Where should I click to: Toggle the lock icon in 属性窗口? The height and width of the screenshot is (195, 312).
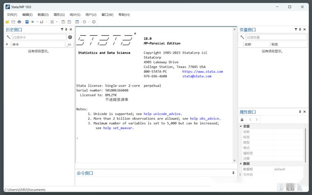242,120
